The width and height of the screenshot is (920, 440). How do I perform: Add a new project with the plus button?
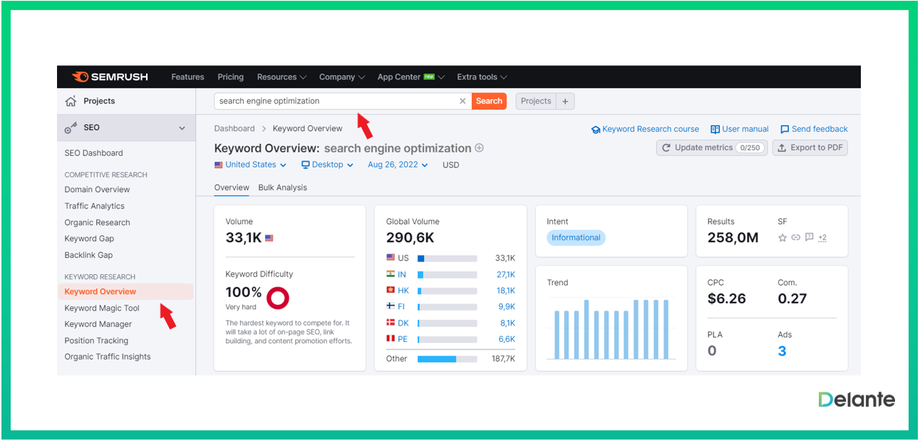[x=565, y=101]
